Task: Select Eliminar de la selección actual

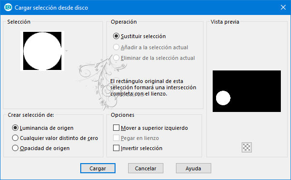Action: click(x=154, y=58)
